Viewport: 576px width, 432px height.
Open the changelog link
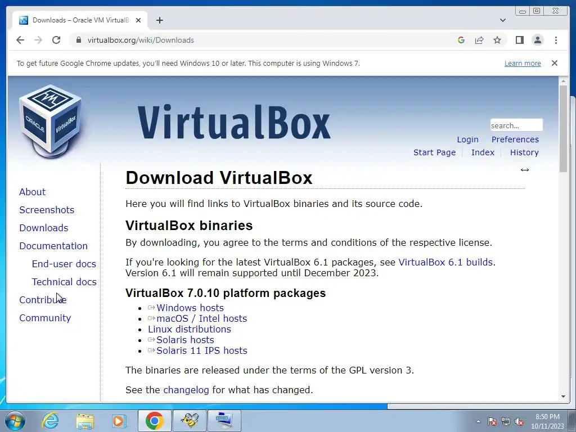(186, 390)
